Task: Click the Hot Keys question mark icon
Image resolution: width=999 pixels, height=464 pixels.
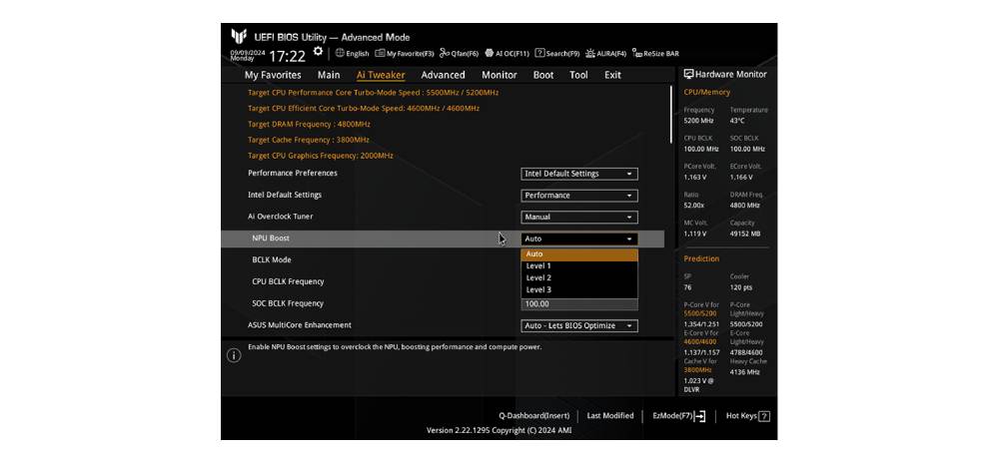Action: [x=764, y=416]
